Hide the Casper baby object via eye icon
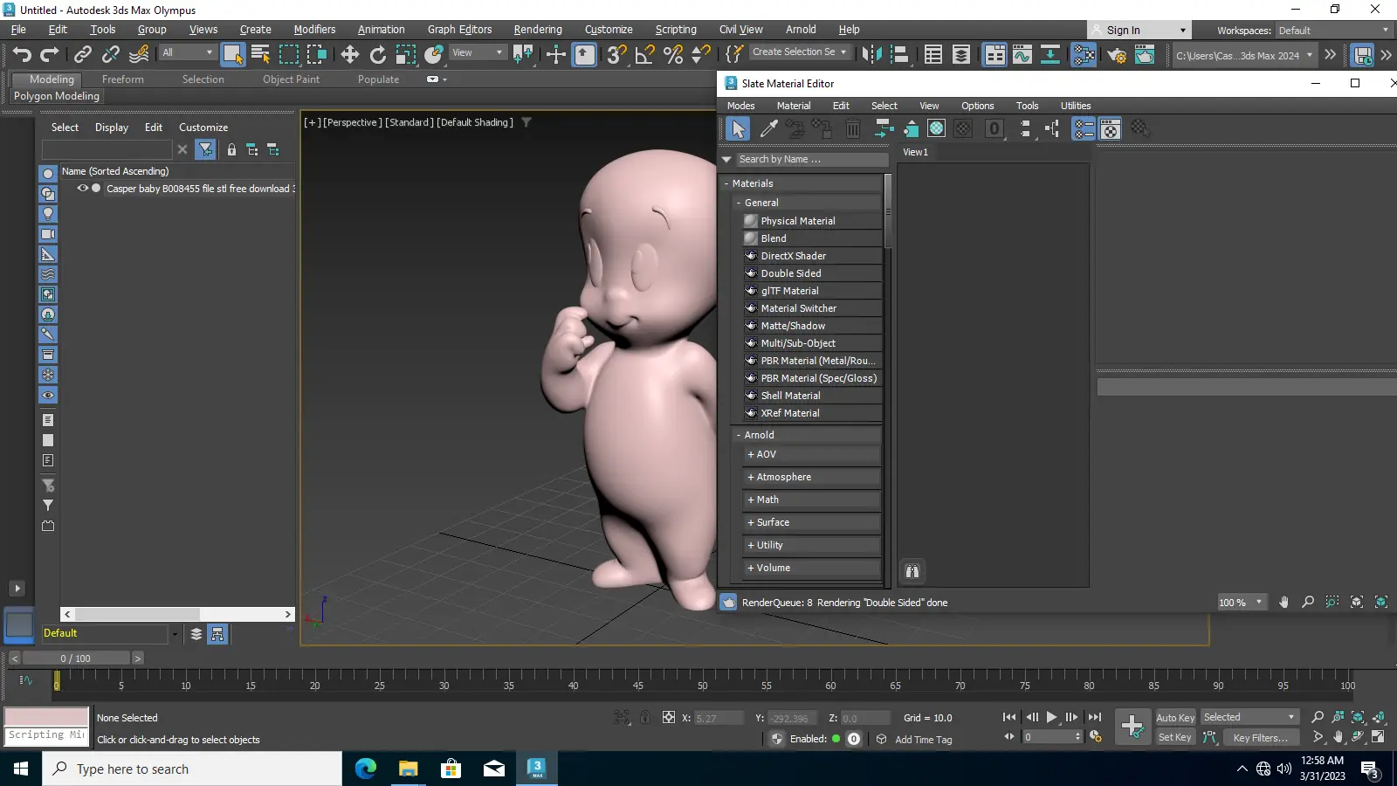Image resolution: width=1397 pixels, height=786 pixels. pos(82,189)
